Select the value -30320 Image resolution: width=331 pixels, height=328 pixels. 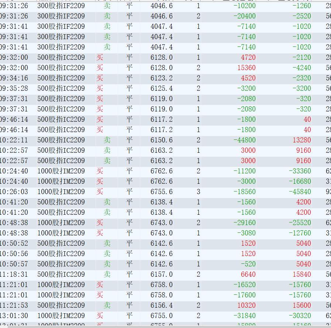coord(300,316)
